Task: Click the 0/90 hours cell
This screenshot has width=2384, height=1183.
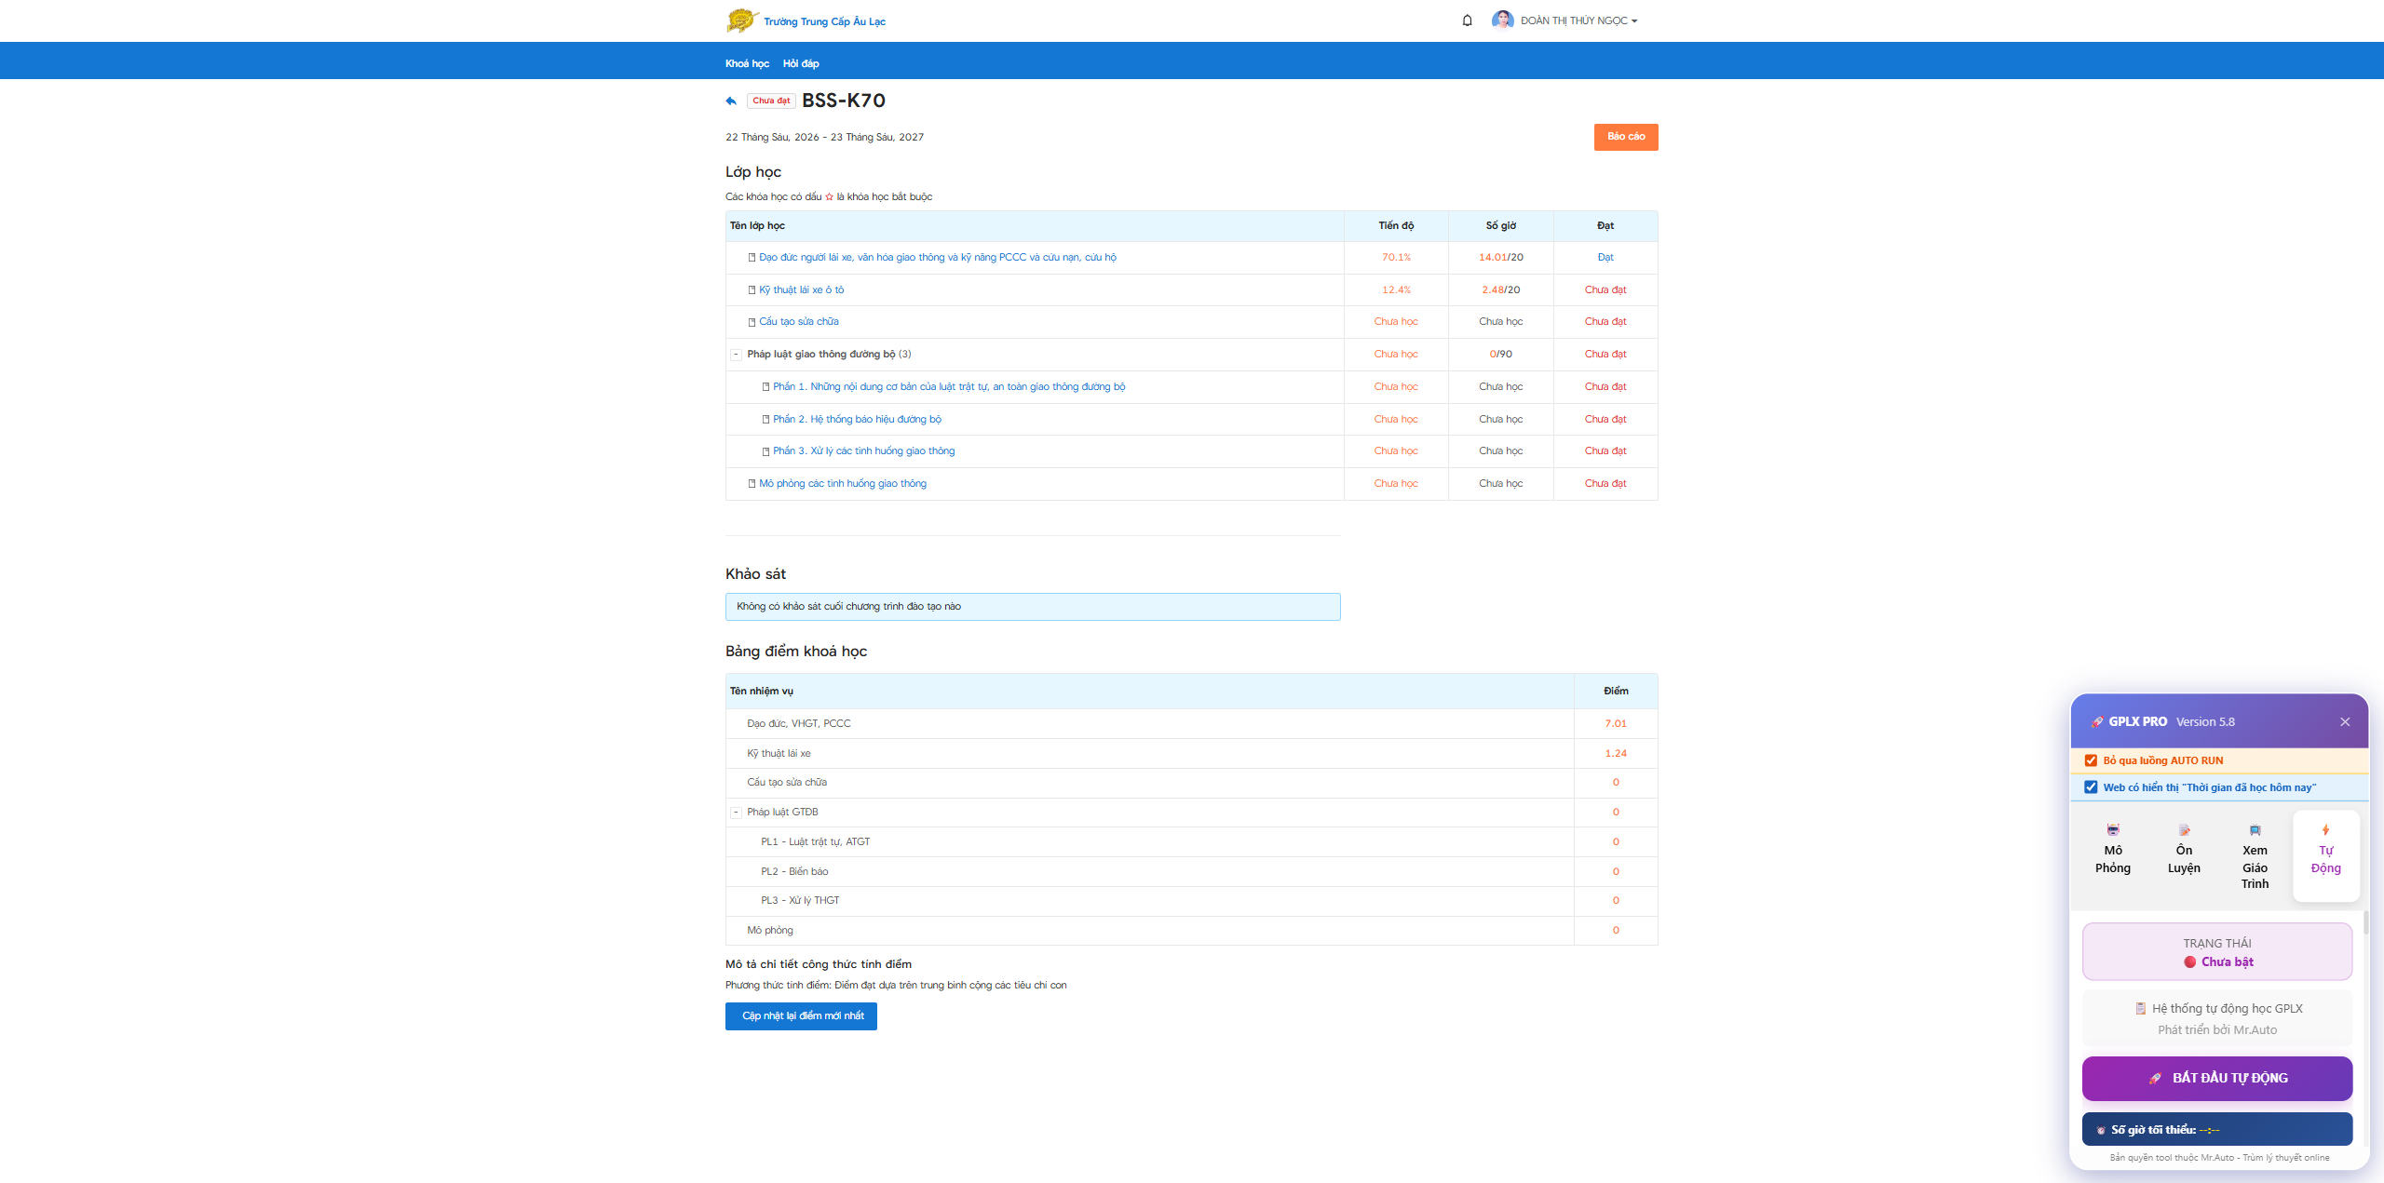Action: click(x=1501, y=355)
